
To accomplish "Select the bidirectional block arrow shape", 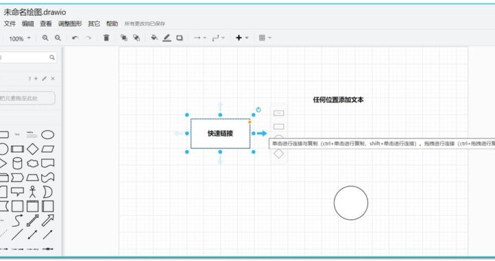I will click(x=32, y=220).
